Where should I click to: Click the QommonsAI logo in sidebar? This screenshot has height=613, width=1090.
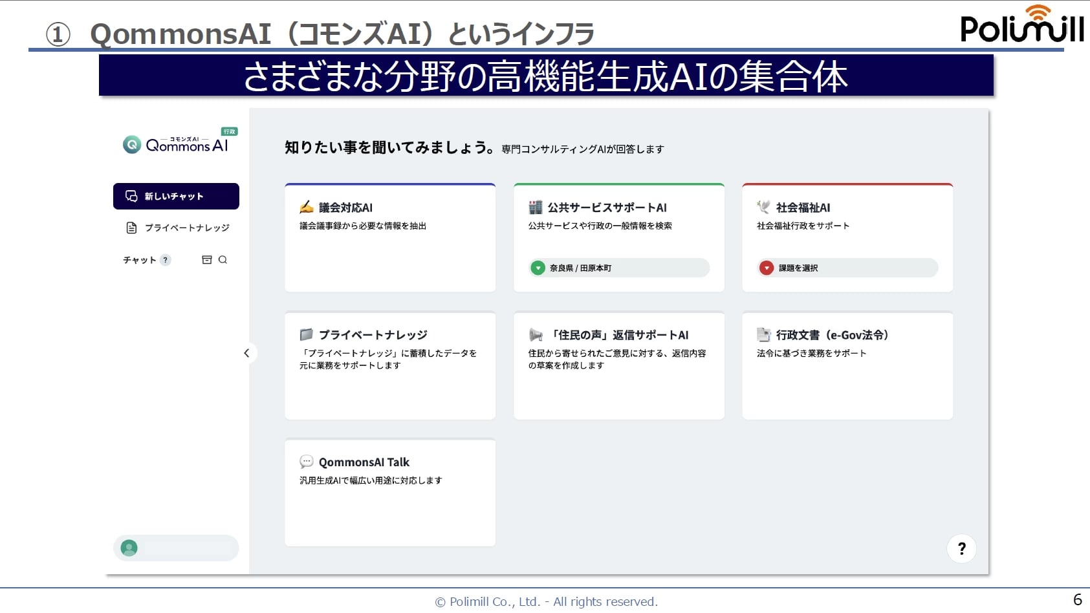[x=176, y=144]
